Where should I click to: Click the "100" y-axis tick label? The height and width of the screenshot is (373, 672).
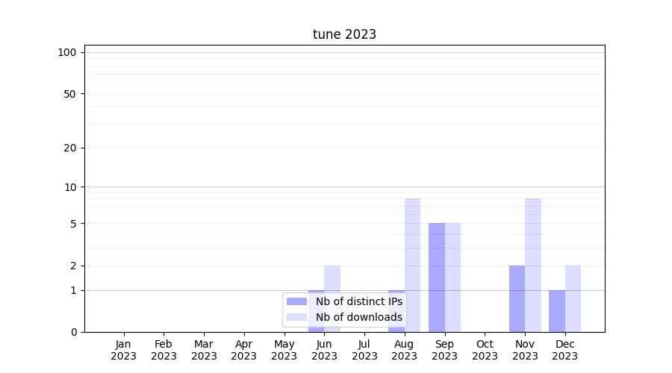tap(67, 52)
